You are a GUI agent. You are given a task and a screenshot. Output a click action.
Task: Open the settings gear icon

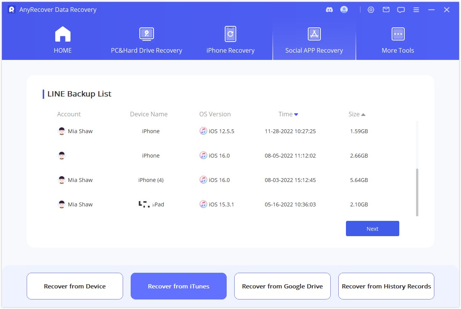pos(371,10)
